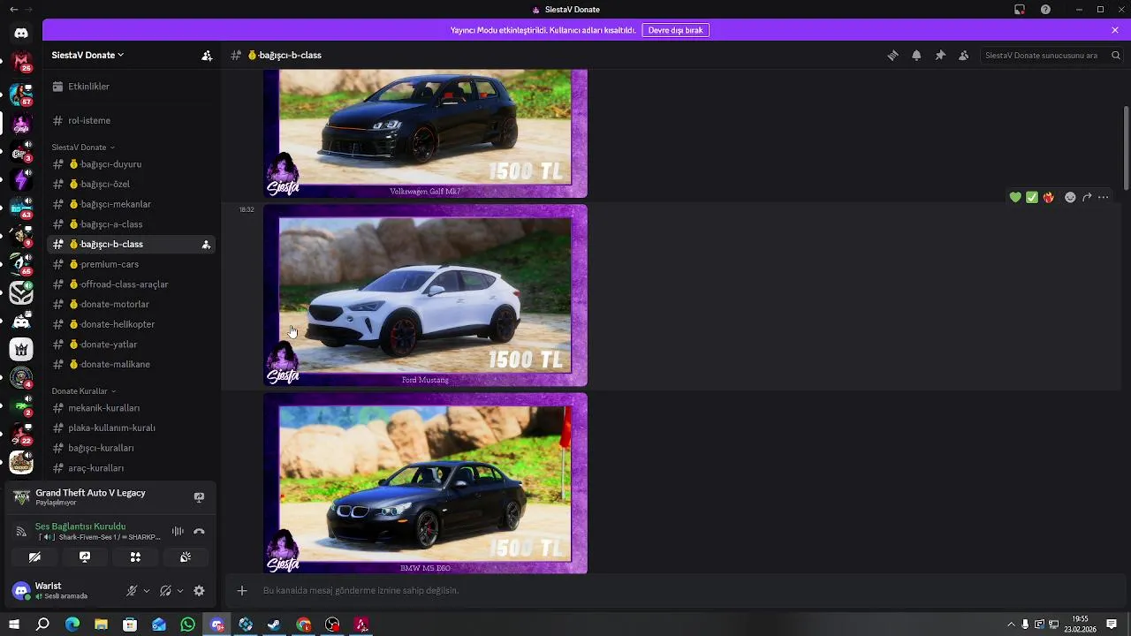1131x636 pixels.
Task: Start screen share from voice panel button
Action: (85, 557)
